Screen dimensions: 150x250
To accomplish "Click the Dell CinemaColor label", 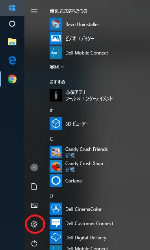I will pyautogui.click(x=83, y=209).
